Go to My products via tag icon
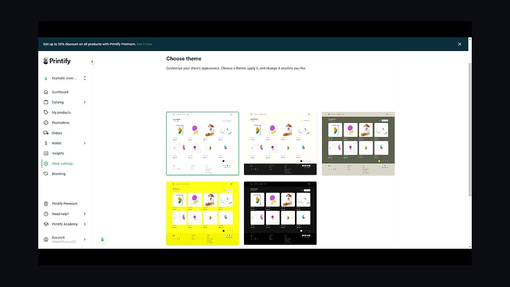 pos(46,112)
